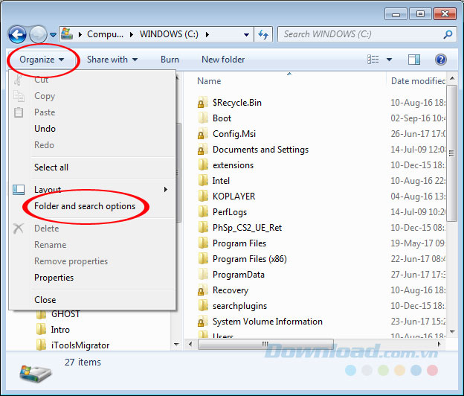Select the Intel folder icon
This screenshot has height=396, width=464.
[203, 181]
